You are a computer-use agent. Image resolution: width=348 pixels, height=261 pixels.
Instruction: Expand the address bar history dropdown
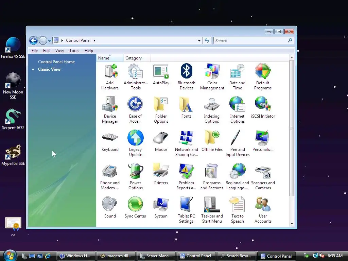click(199, 41)
